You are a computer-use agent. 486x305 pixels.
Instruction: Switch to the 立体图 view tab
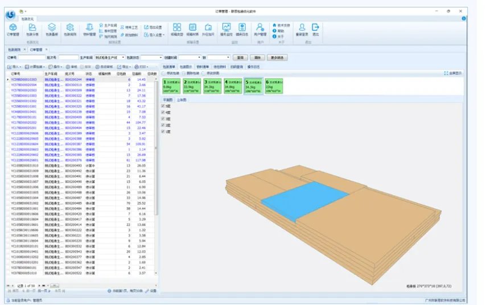[x=182, y=100]
